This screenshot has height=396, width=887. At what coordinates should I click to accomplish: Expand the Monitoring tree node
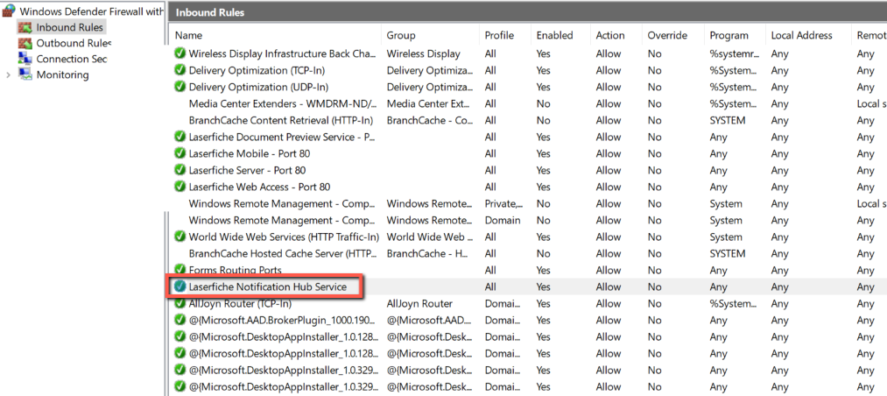(9, 74)
